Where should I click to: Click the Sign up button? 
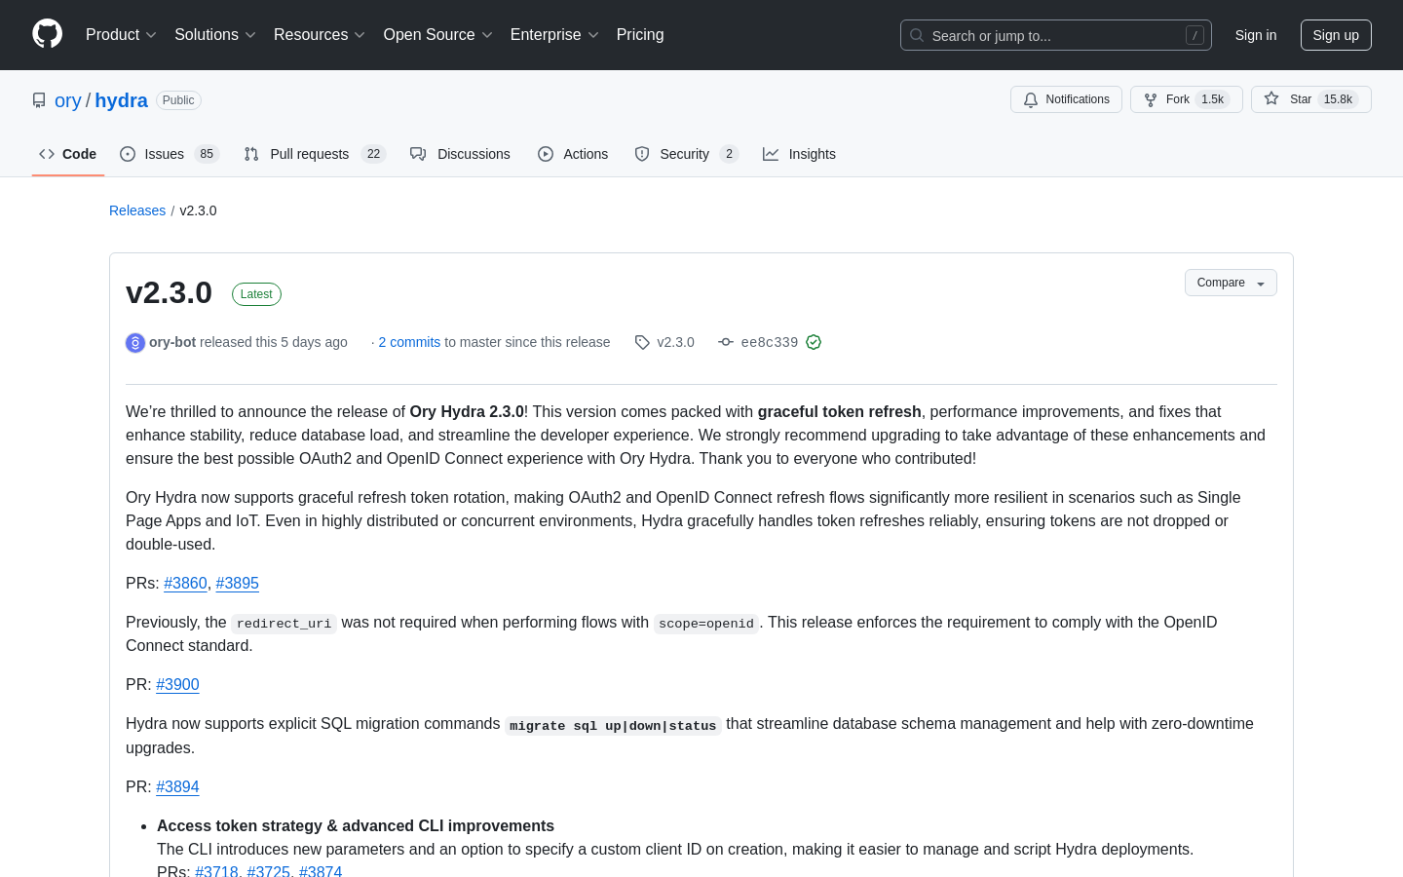1336,35
